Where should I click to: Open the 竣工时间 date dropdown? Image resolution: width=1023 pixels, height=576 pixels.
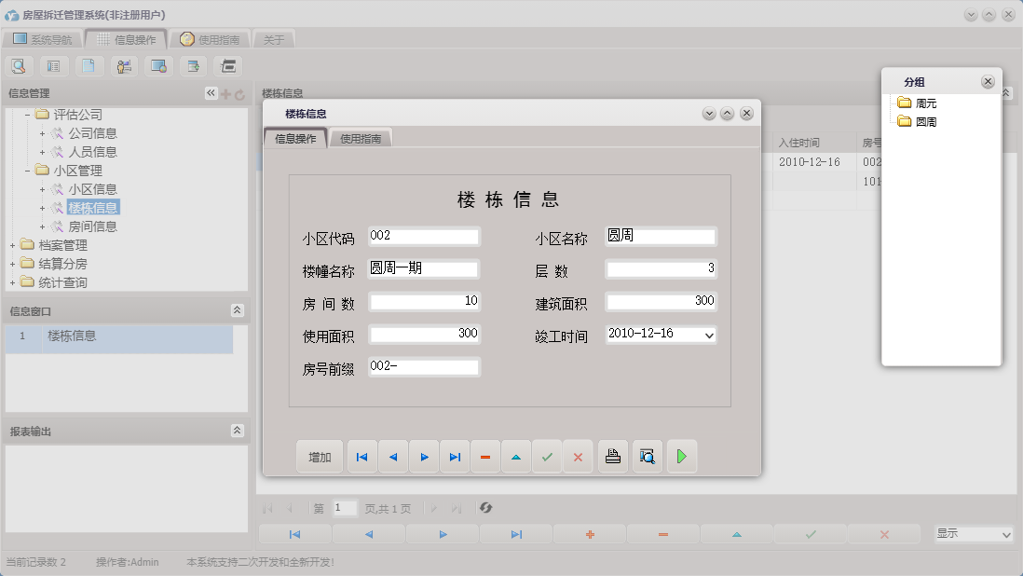709,335
